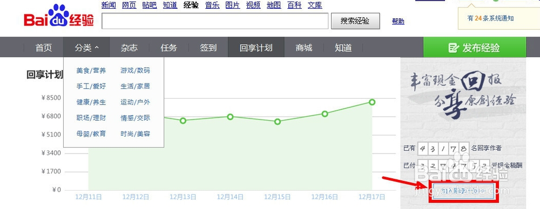The image size is (540, 209).
Task: Click the chart point for 12月17日
Action: tap(372, 102)
